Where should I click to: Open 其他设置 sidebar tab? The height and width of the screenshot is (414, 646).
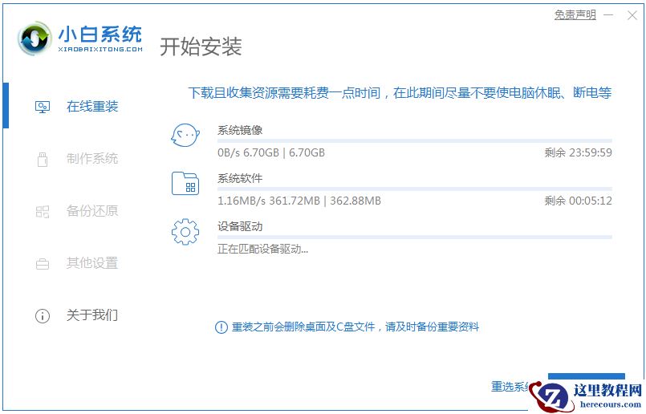click(x=92, y=263)
